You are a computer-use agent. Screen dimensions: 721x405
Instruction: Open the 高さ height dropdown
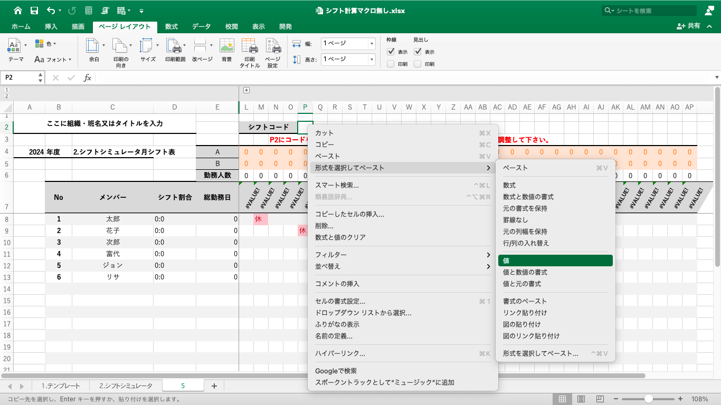coord(372,60)
